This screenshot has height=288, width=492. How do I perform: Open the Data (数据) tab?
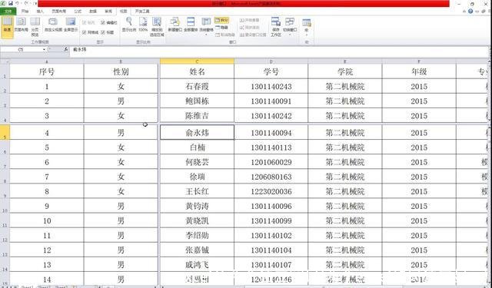[93, 12]
